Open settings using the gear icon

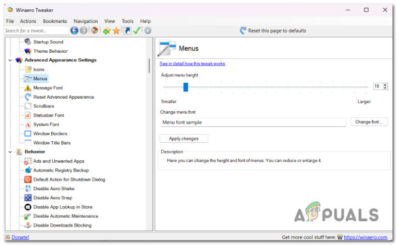148,30
